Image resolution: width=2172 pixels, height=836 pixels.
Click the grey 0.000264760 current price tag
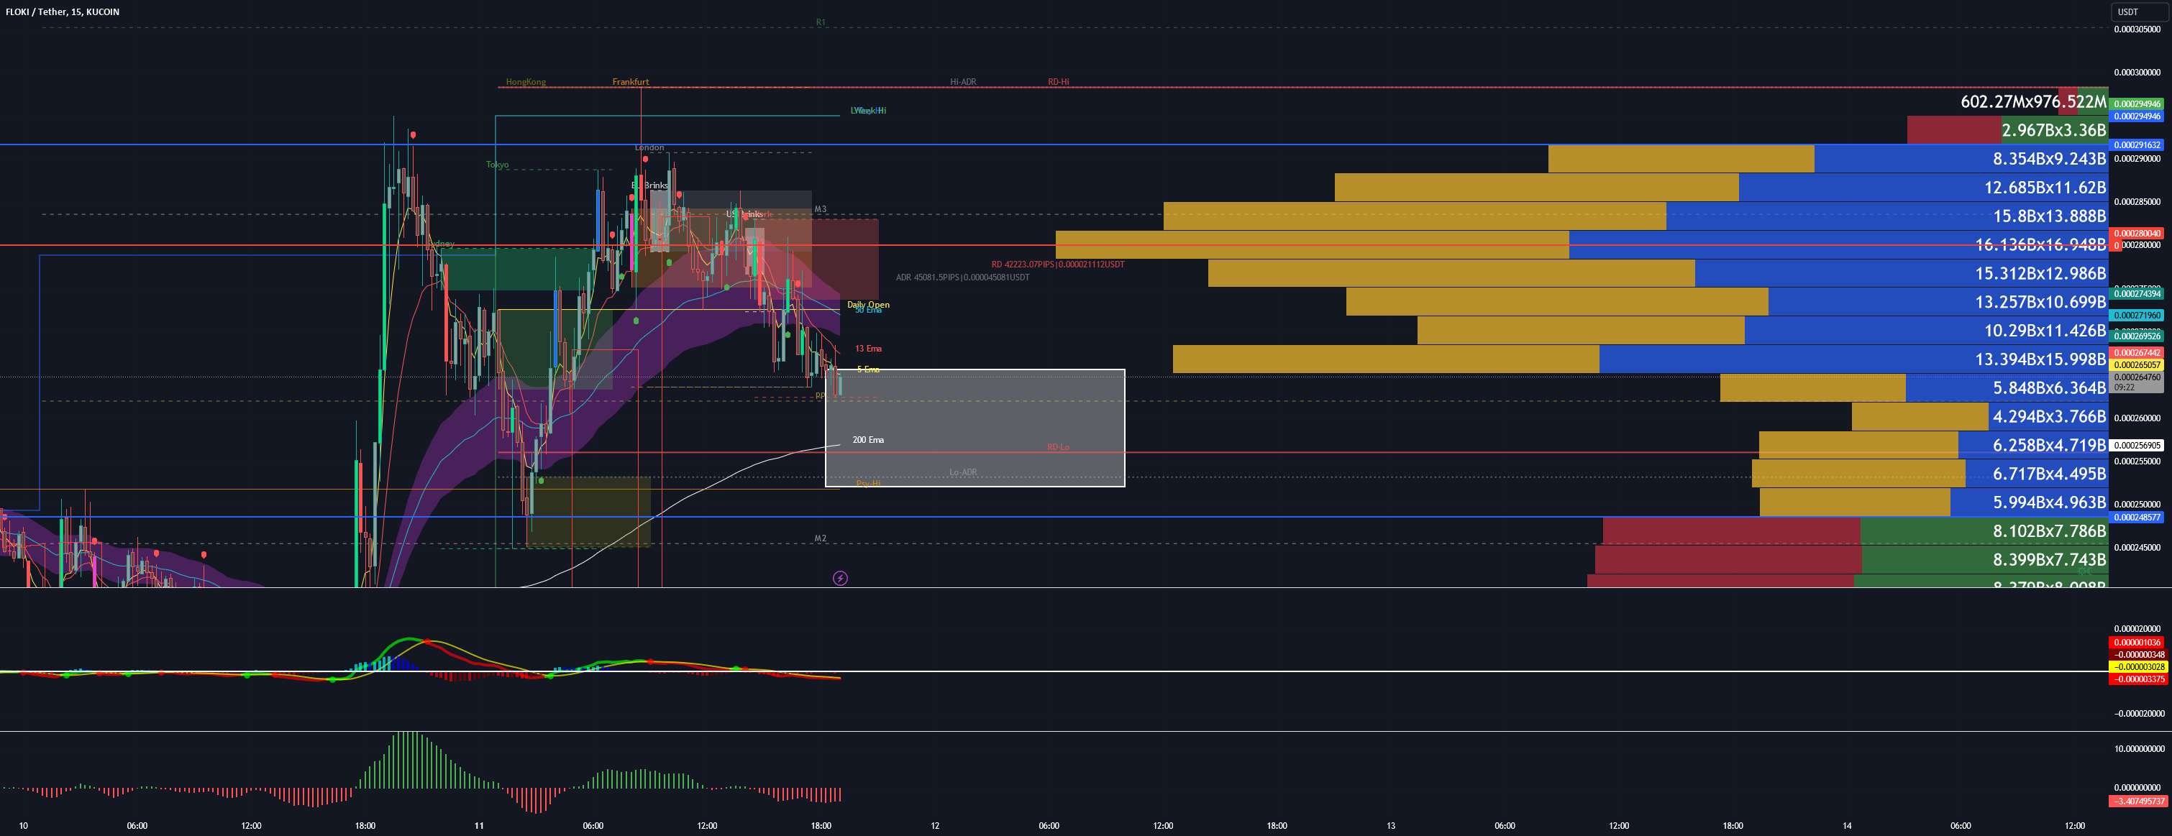[x=2137, y=382]
